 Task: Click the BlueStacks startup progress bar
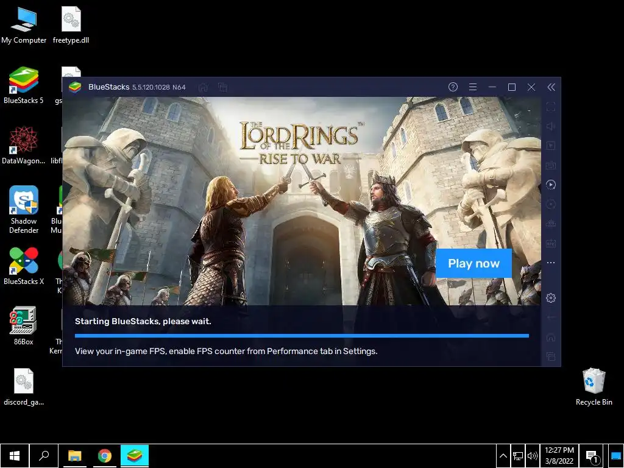302,336
